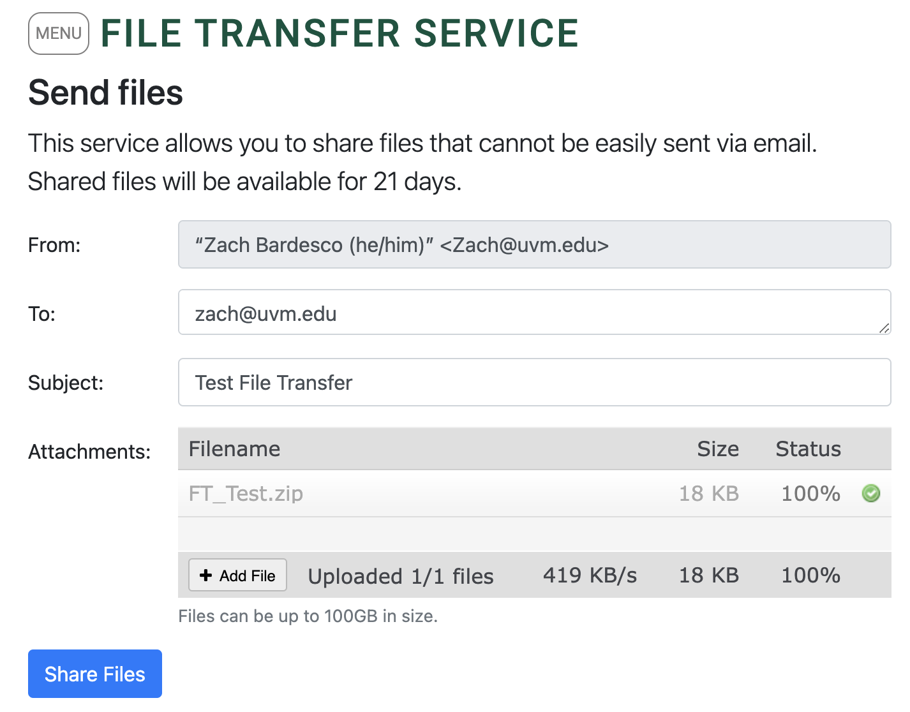Select the FT_Test.zip filename

pyautogui.click(x=246, y=494)
